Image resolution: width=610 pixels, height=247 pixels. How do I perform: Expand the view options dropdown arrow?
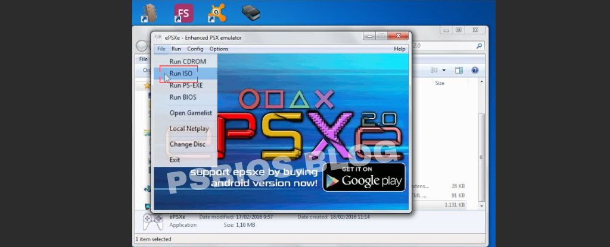coord(444,70)
